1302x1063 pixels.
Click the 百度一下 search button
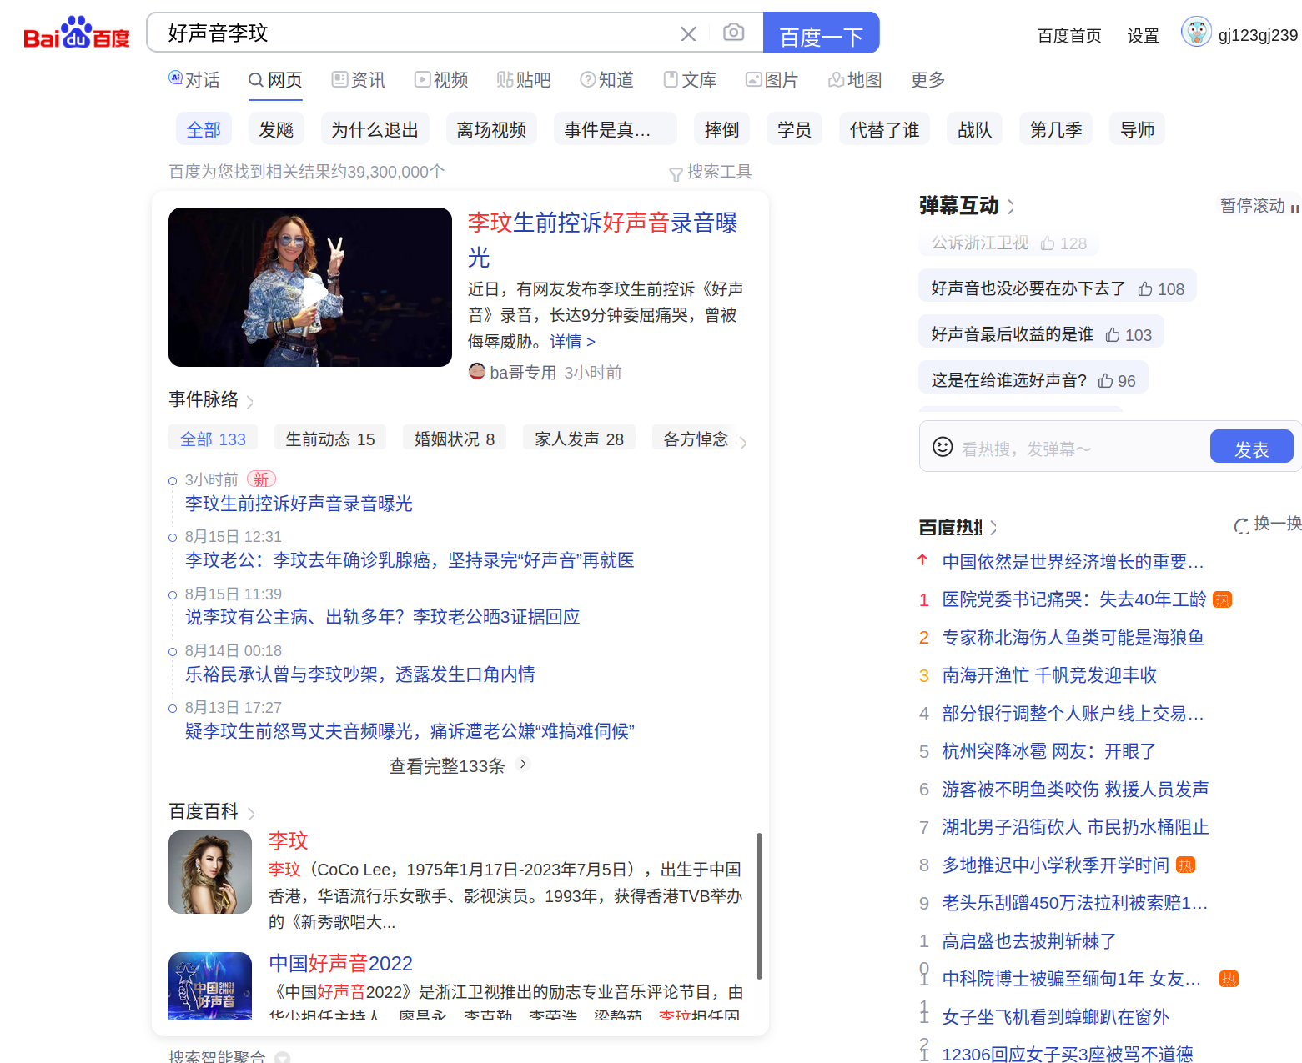click(821, 33)
